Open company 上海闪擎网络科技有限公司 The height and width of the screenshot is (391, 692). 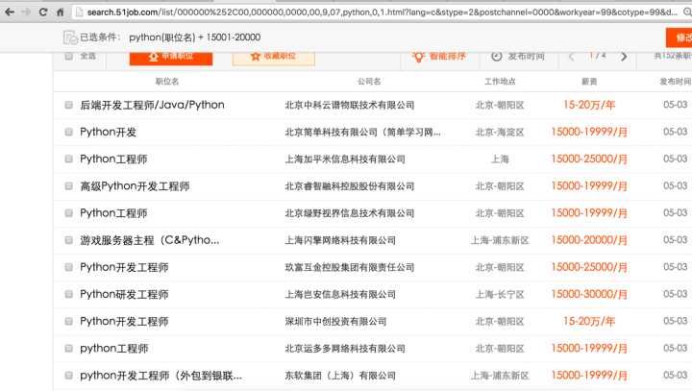(340, 240)
